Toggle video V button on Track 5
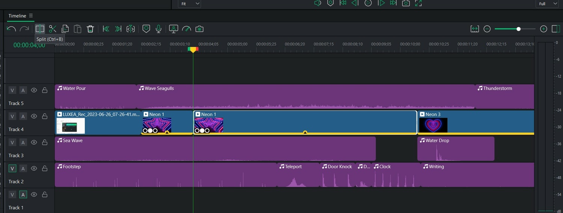Viewport: 563px width, 213px height. 12,90
